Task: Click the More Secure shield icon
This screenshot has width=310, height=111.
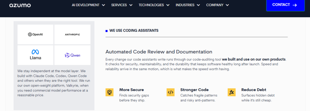Action: tap(110, 92)
